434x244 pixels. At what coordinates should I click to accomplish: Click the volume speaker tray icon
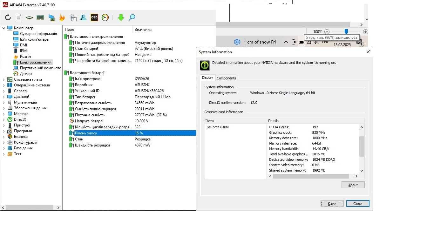click(x=316, y=42)
